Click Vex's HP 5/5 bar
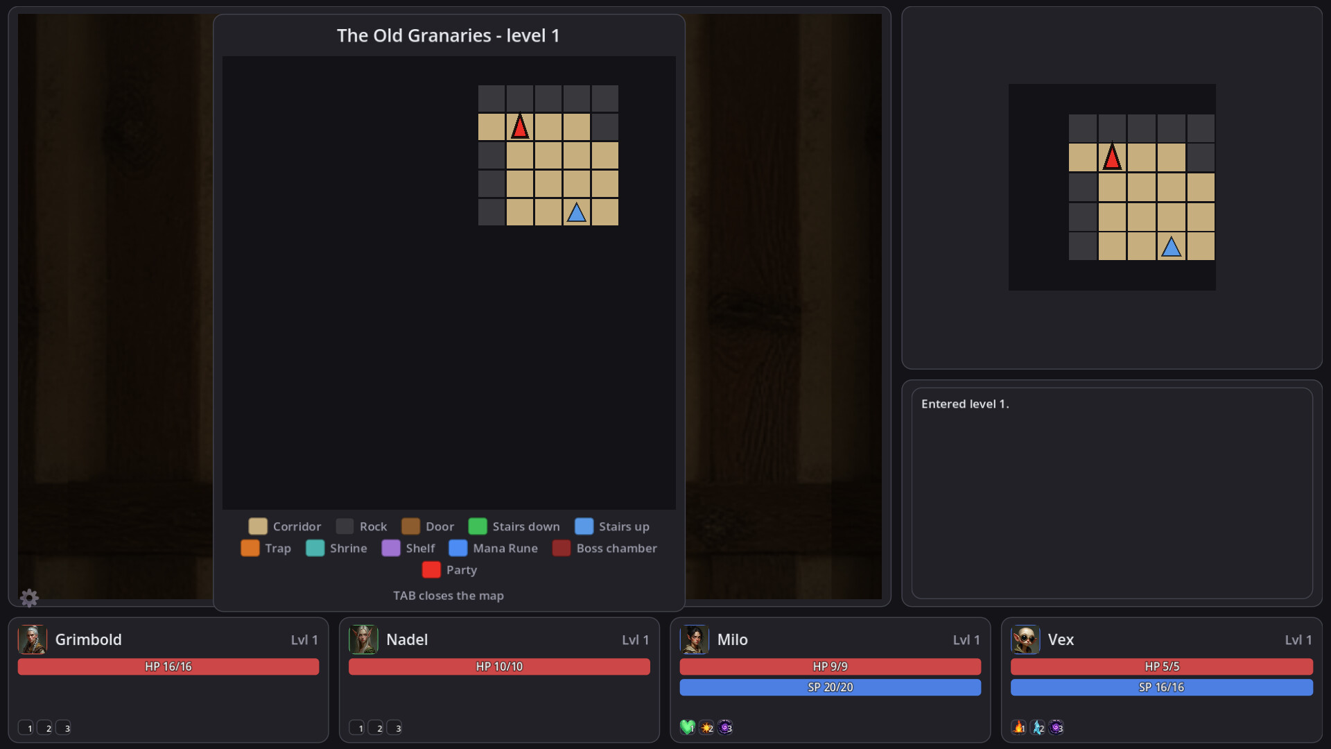 pyautogui.click(x=1162, y=666)
